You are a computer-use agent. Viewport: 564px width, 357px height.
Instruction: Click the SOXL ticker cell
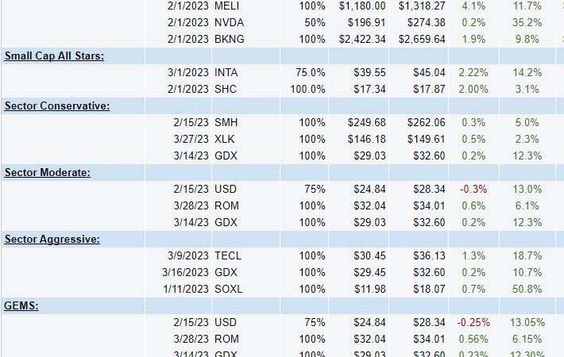coord(229,289)
